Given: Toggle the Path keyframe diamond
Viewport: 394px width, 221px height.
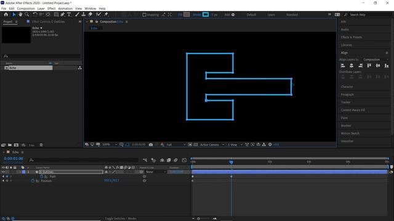Looking at the screenshot, I should point(7,176).
